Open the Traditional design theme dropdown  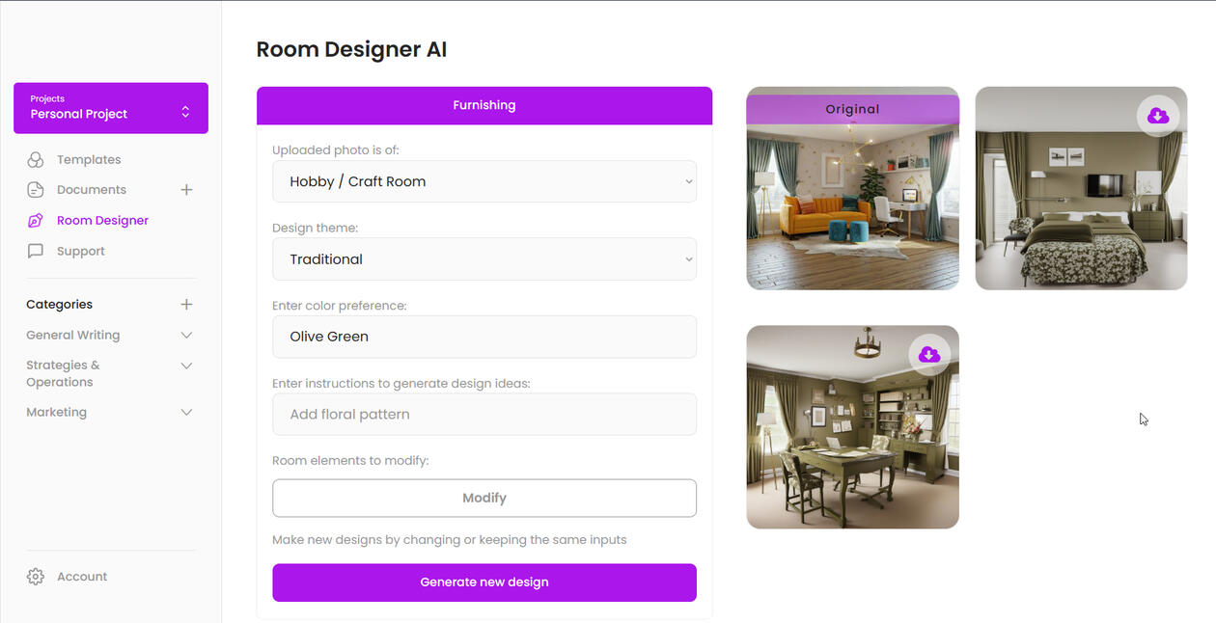pos(484,259)
